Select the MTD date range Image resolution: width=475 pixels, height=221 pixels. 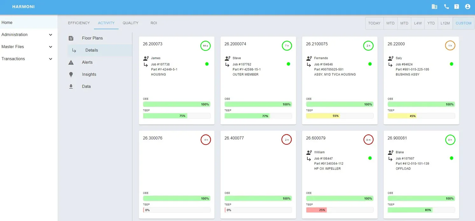pyautogui.click(x=404, y=23)
